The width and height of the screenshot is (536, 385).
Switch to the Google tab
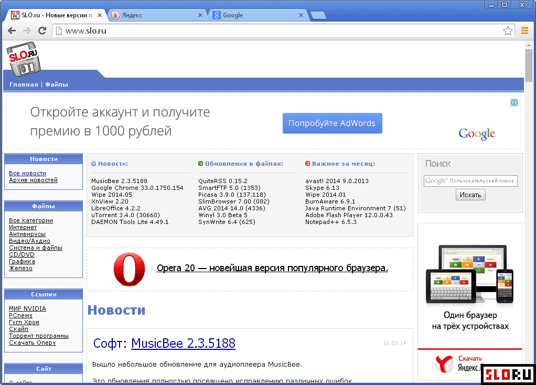pyautogui.click(x=258, y=15)
